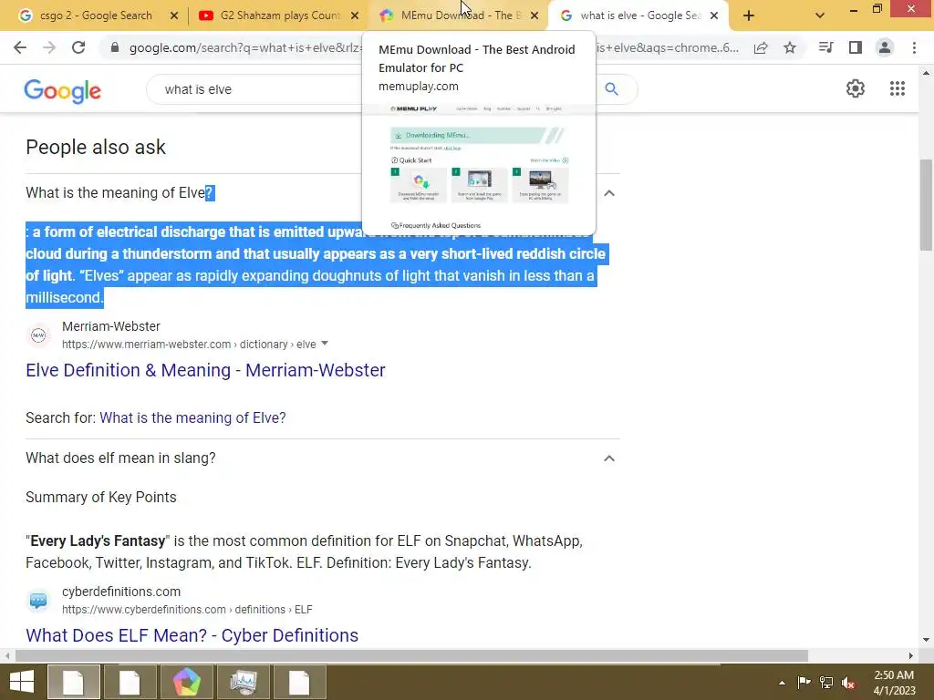The height and width of the screenshot is (700, 934).
Task: Click the scroll right arrow
Action: pyautogui.click(x=911, y=656)
